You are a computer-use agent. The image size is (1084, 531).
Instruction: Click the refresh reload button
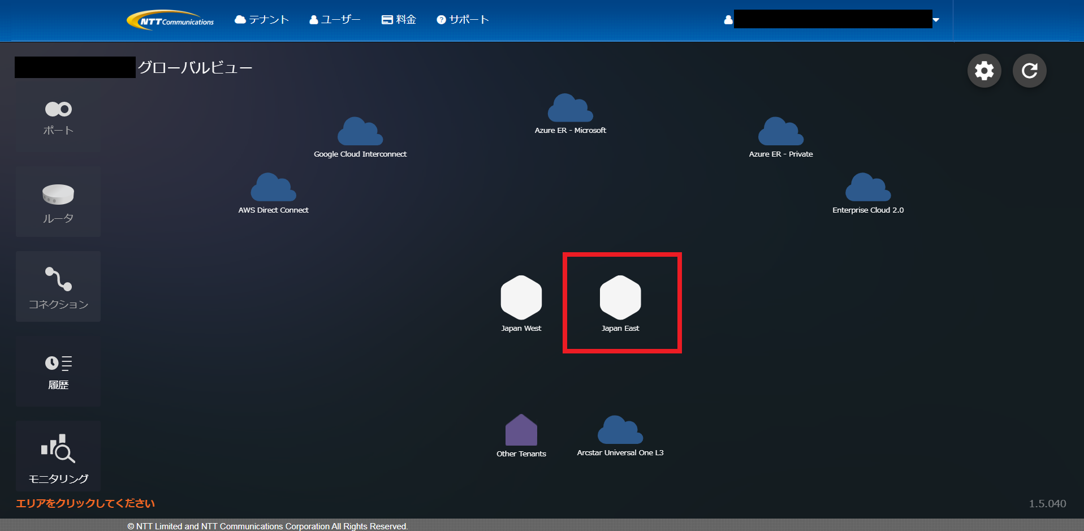point(1029,71)
